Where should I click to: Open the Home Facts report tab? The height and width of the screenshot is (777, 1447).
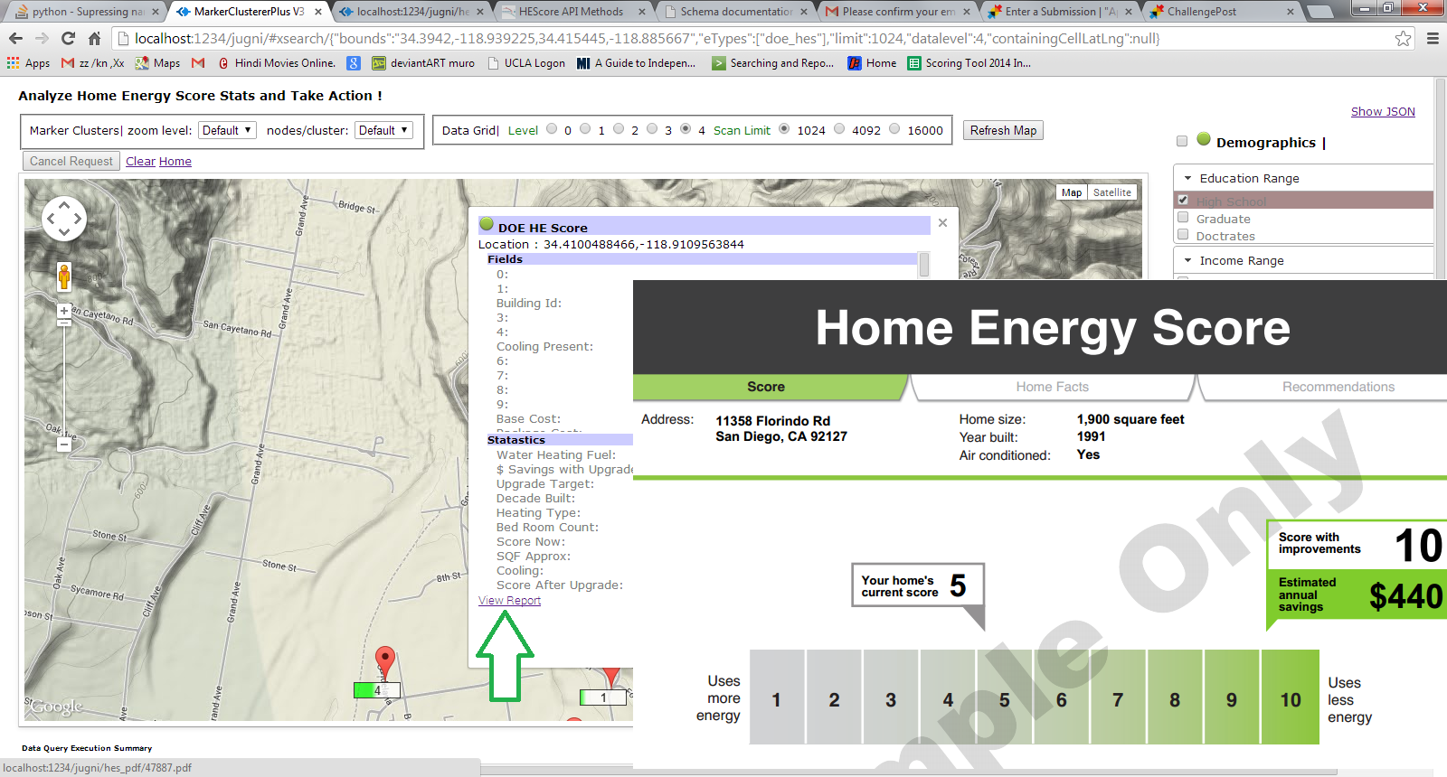click(x=1052, y=387)
